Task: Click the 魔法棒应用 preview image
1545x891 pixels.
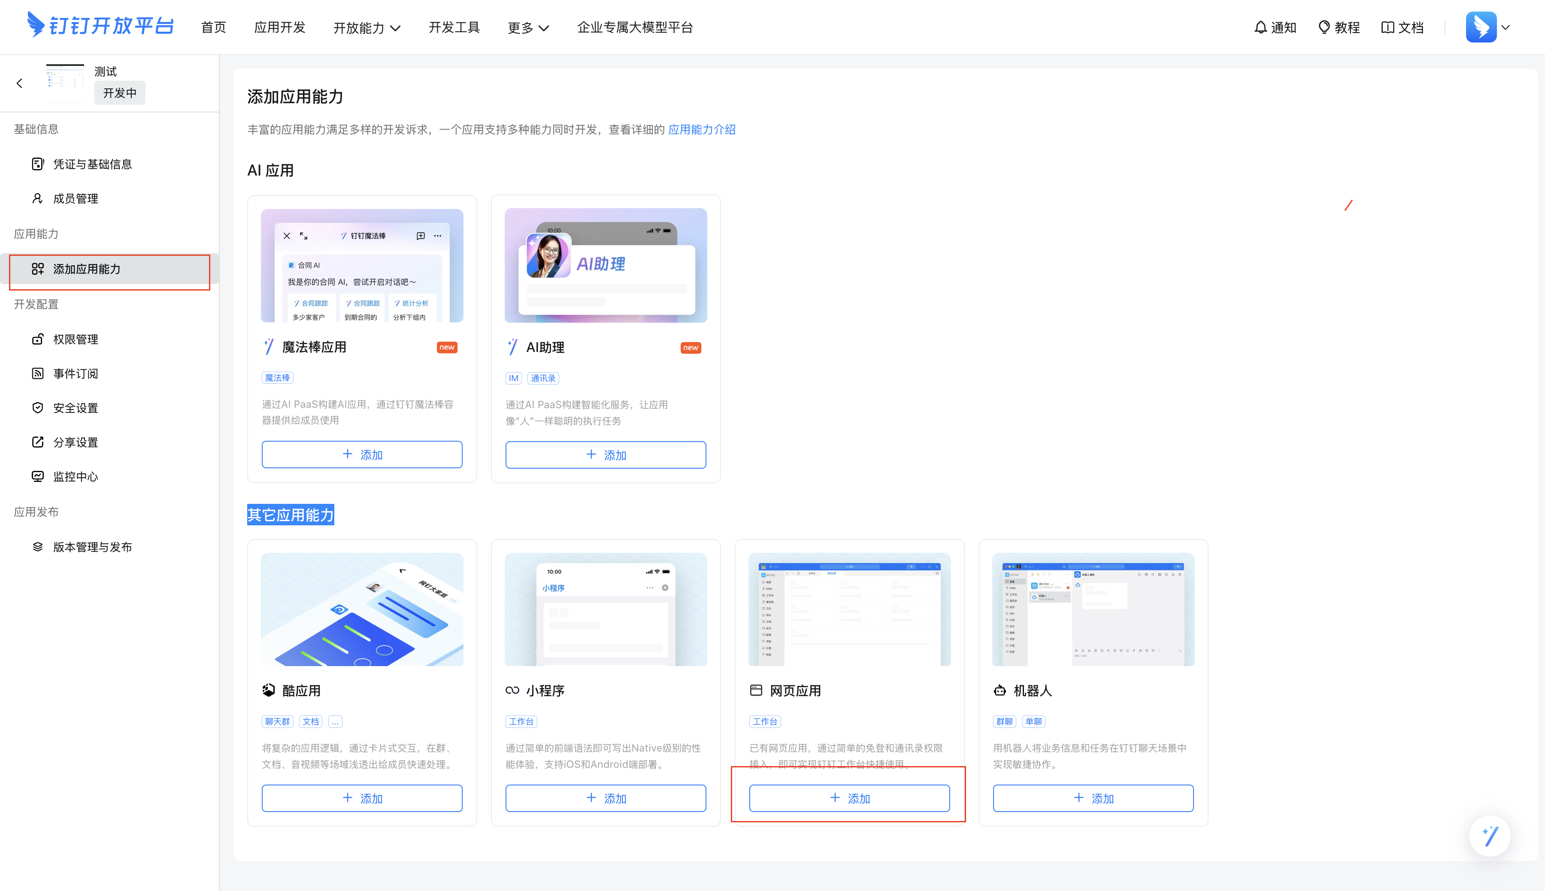Action: tap(362, 266)
